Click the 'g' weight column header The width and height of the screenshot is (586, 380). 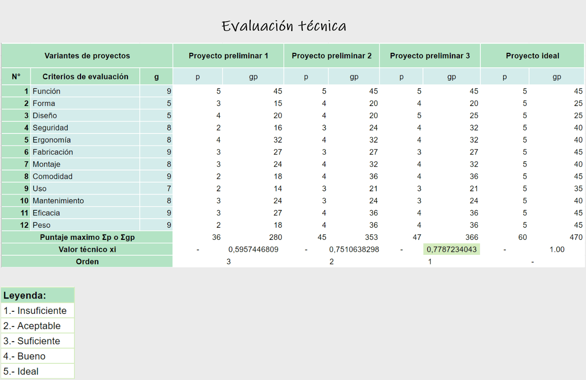click(156, 76)
